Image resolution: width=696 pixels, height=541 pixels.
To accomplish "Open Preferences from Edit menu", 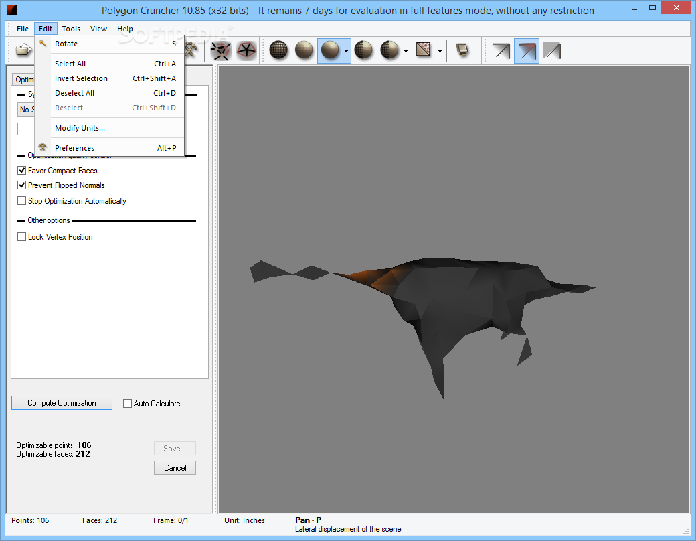I will (110, 148).
